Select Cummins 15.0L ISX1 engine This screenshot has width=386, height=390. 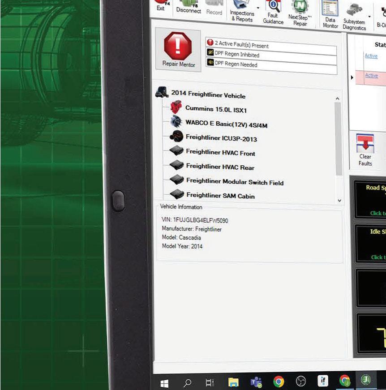coord(216,109)
